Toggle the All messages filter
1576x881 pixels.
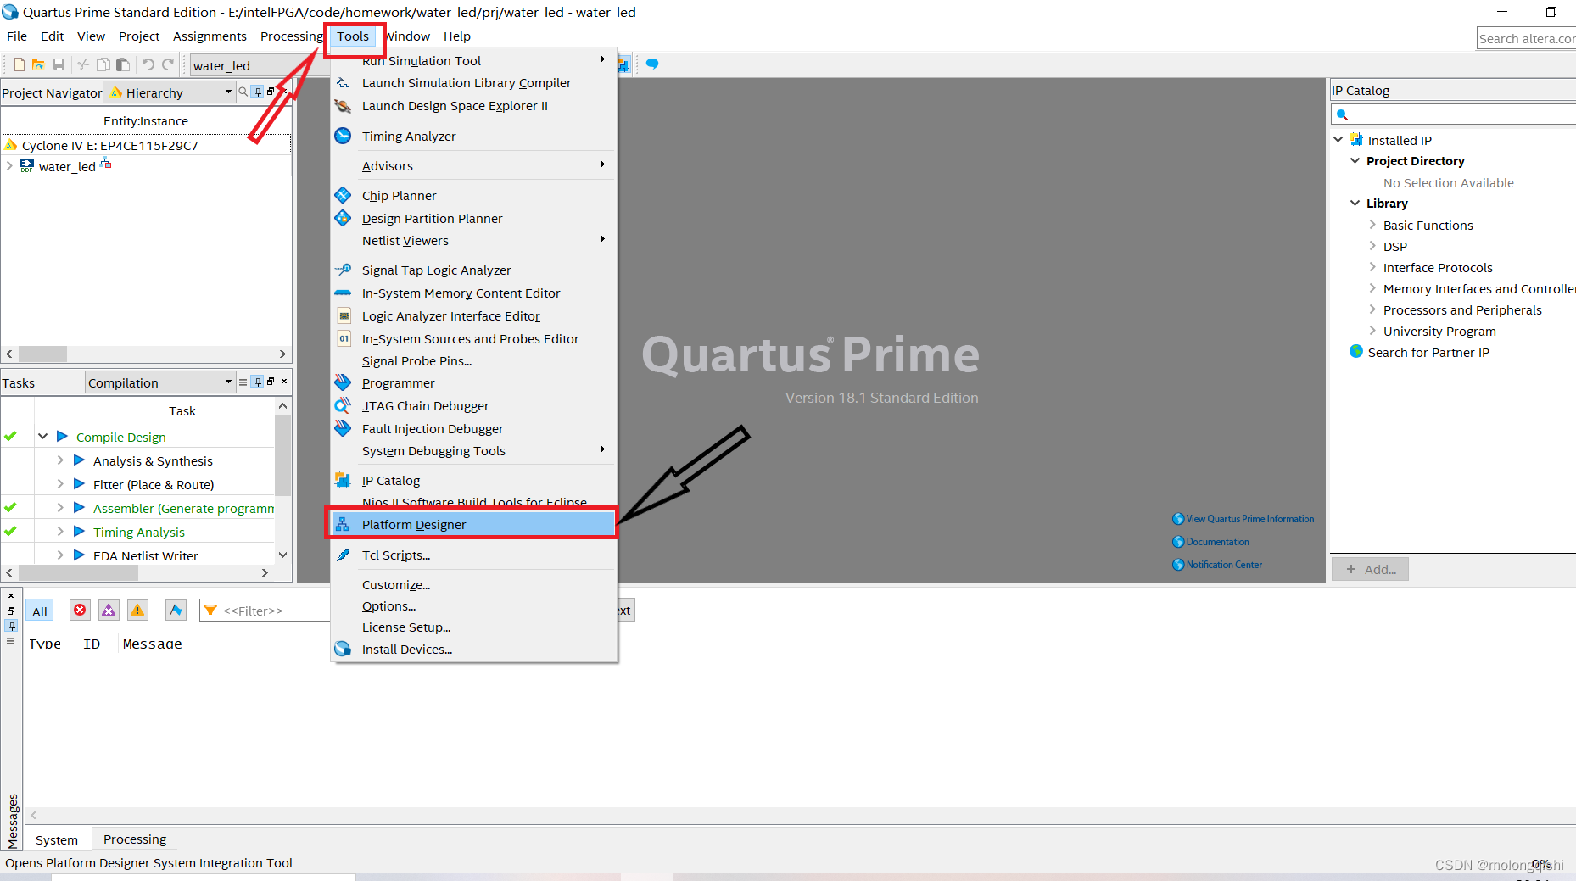click(x=40, y=611)
